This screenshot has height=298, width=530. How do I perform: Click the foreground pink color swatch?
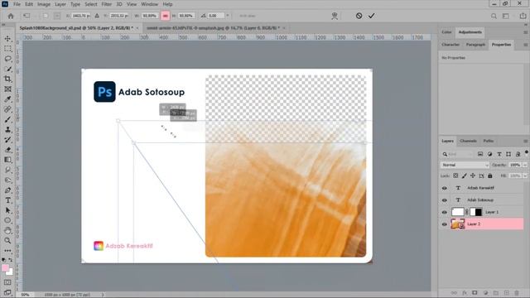[5, 268]
